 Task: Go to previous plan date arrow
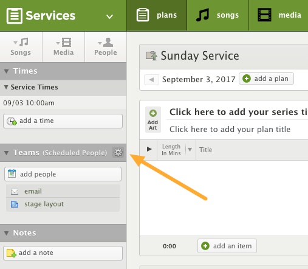tap(151, 80)
